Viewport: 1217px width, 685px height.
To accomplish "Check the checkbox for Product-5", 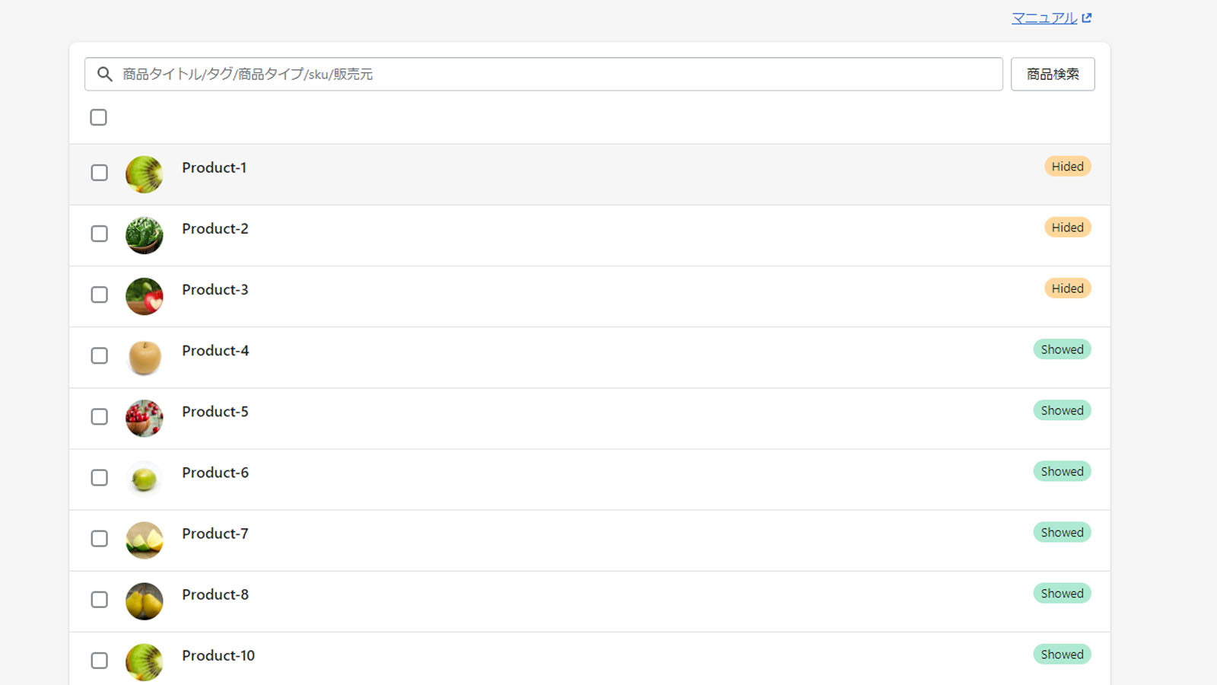I will tap(99, 417).
